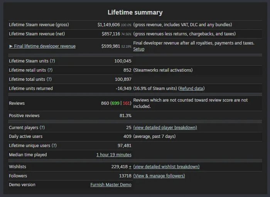Expand the Final lifetime developer revenue triangle
The width and height of the screenshot is (270, 197).
(x=11, y=46)
